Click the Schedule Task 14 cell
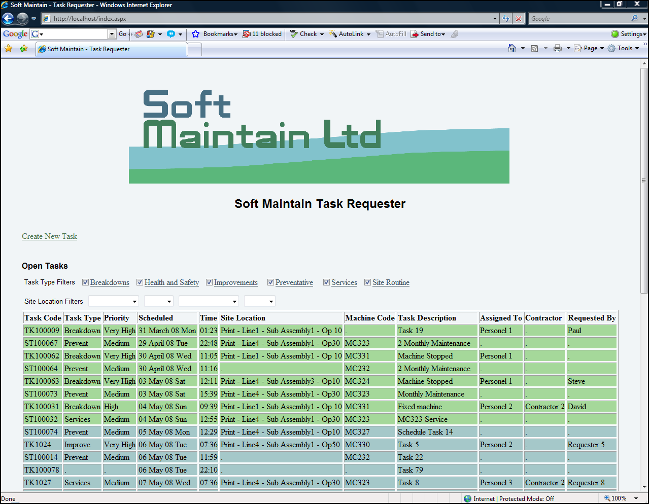Viewport: 649px width, 504px height. click(x=437, y=432)
